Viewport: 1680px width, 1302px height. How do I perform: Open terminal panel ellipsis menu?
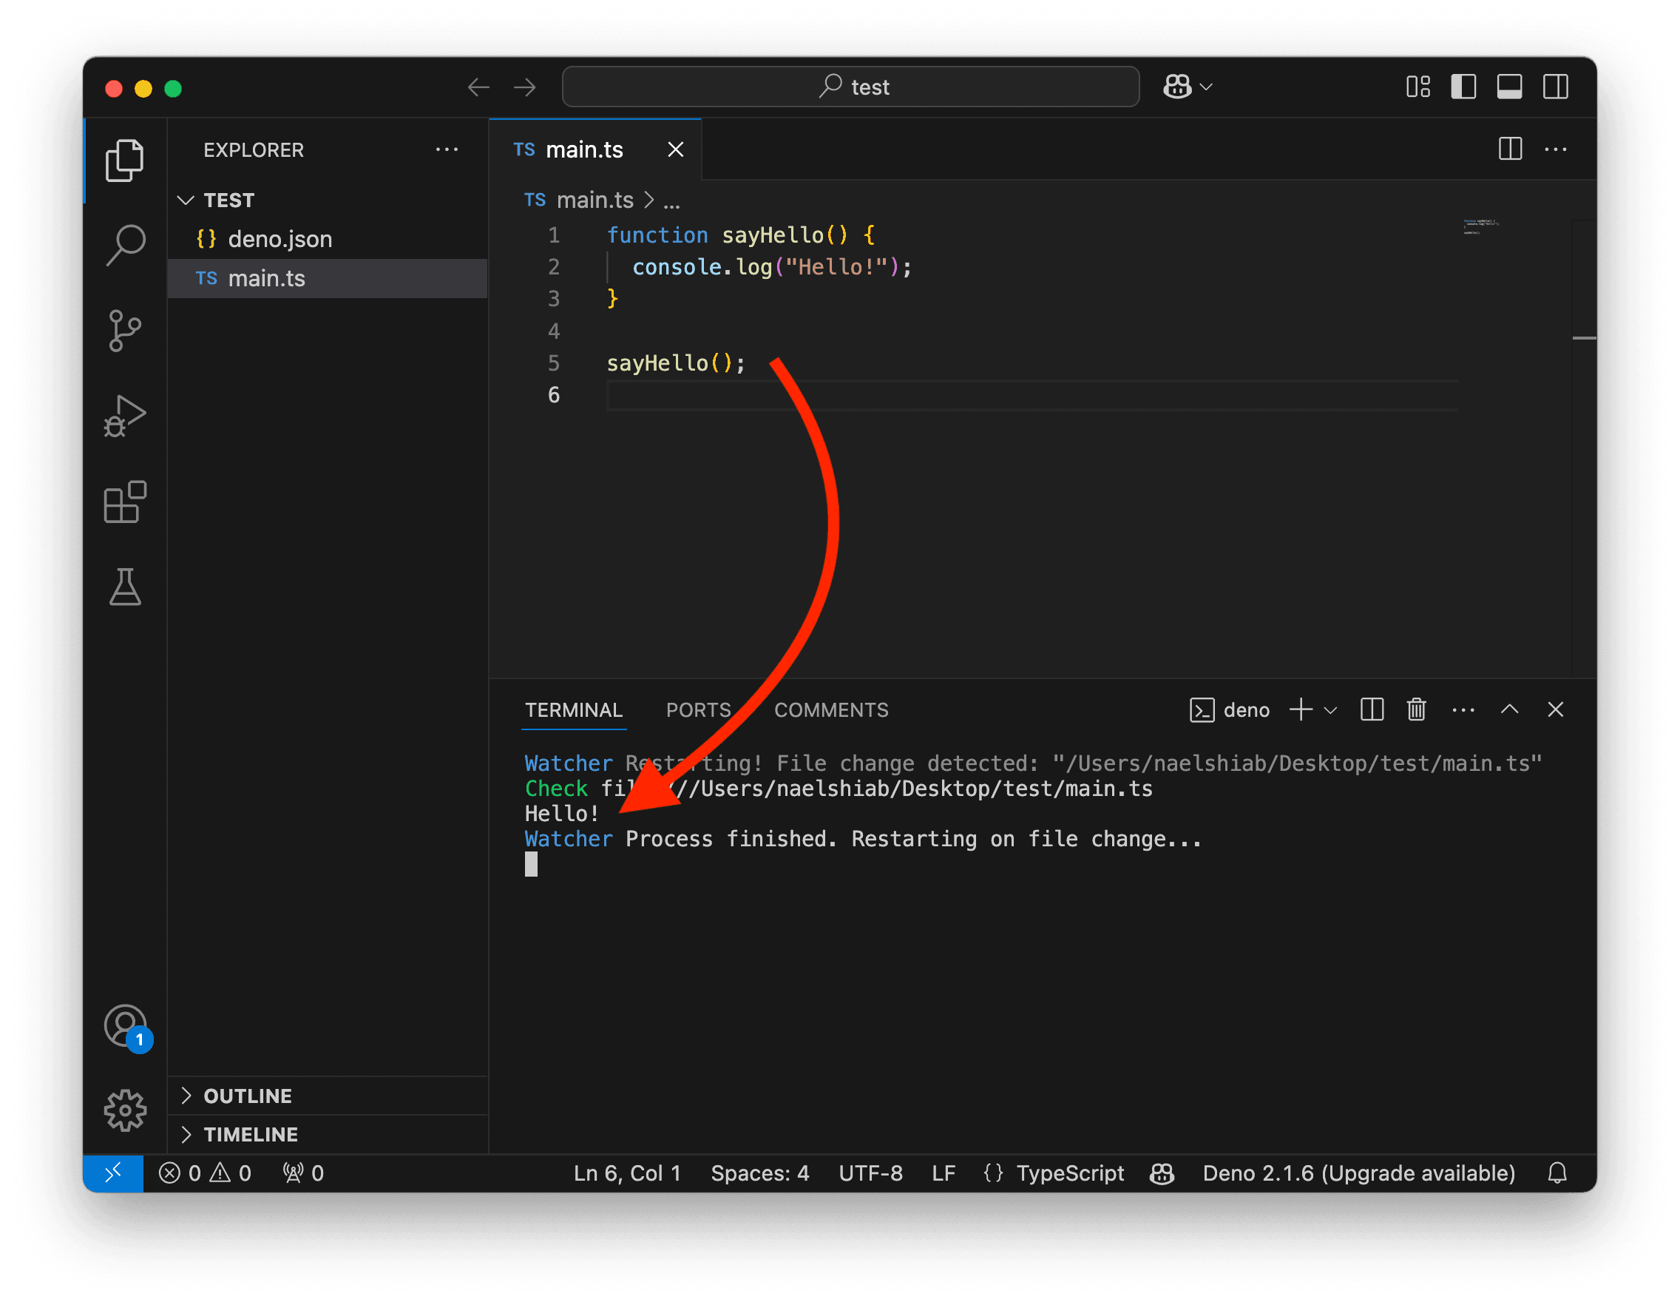coord(1463,709)
